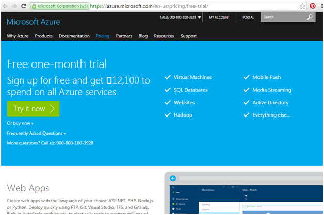Click the browser back arrow
The width and height of the screenshot is (324, 215).
pos(5,6)
